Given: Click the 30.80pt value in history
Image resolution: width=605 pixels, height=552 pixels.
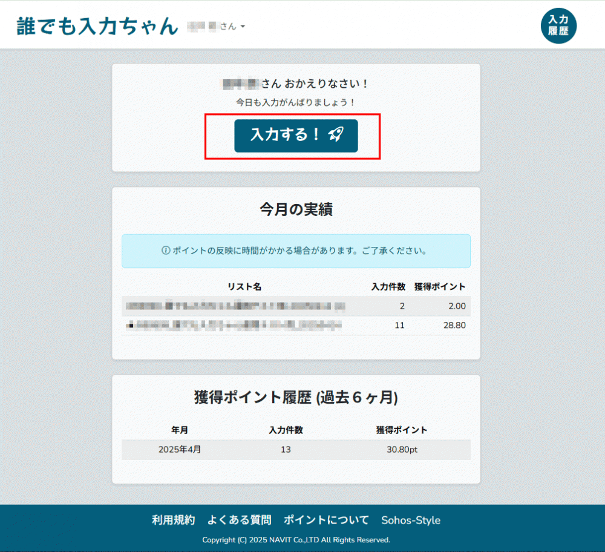Looking at the screenshot, I should point(402,450).
